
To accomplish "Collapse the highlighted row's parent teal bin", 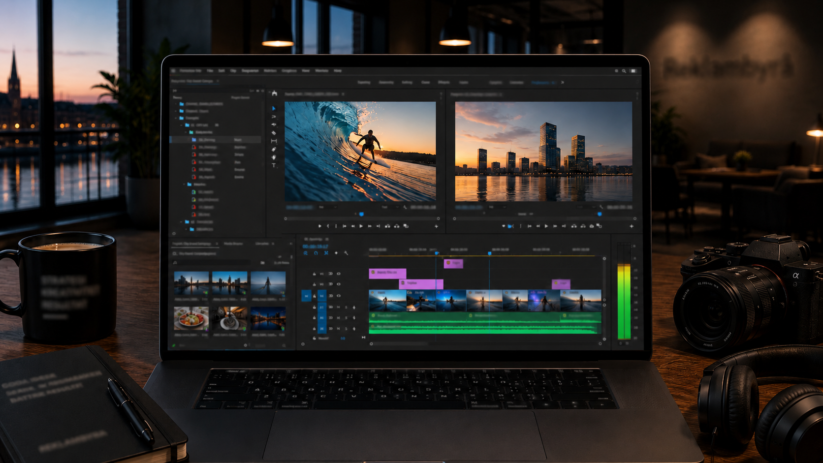I will [x=186, y=132].
